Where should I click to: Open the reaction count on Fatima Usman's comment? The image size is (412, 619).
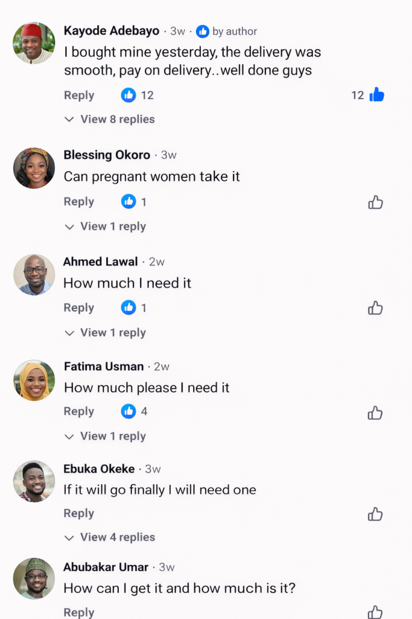tap(135, 412)
